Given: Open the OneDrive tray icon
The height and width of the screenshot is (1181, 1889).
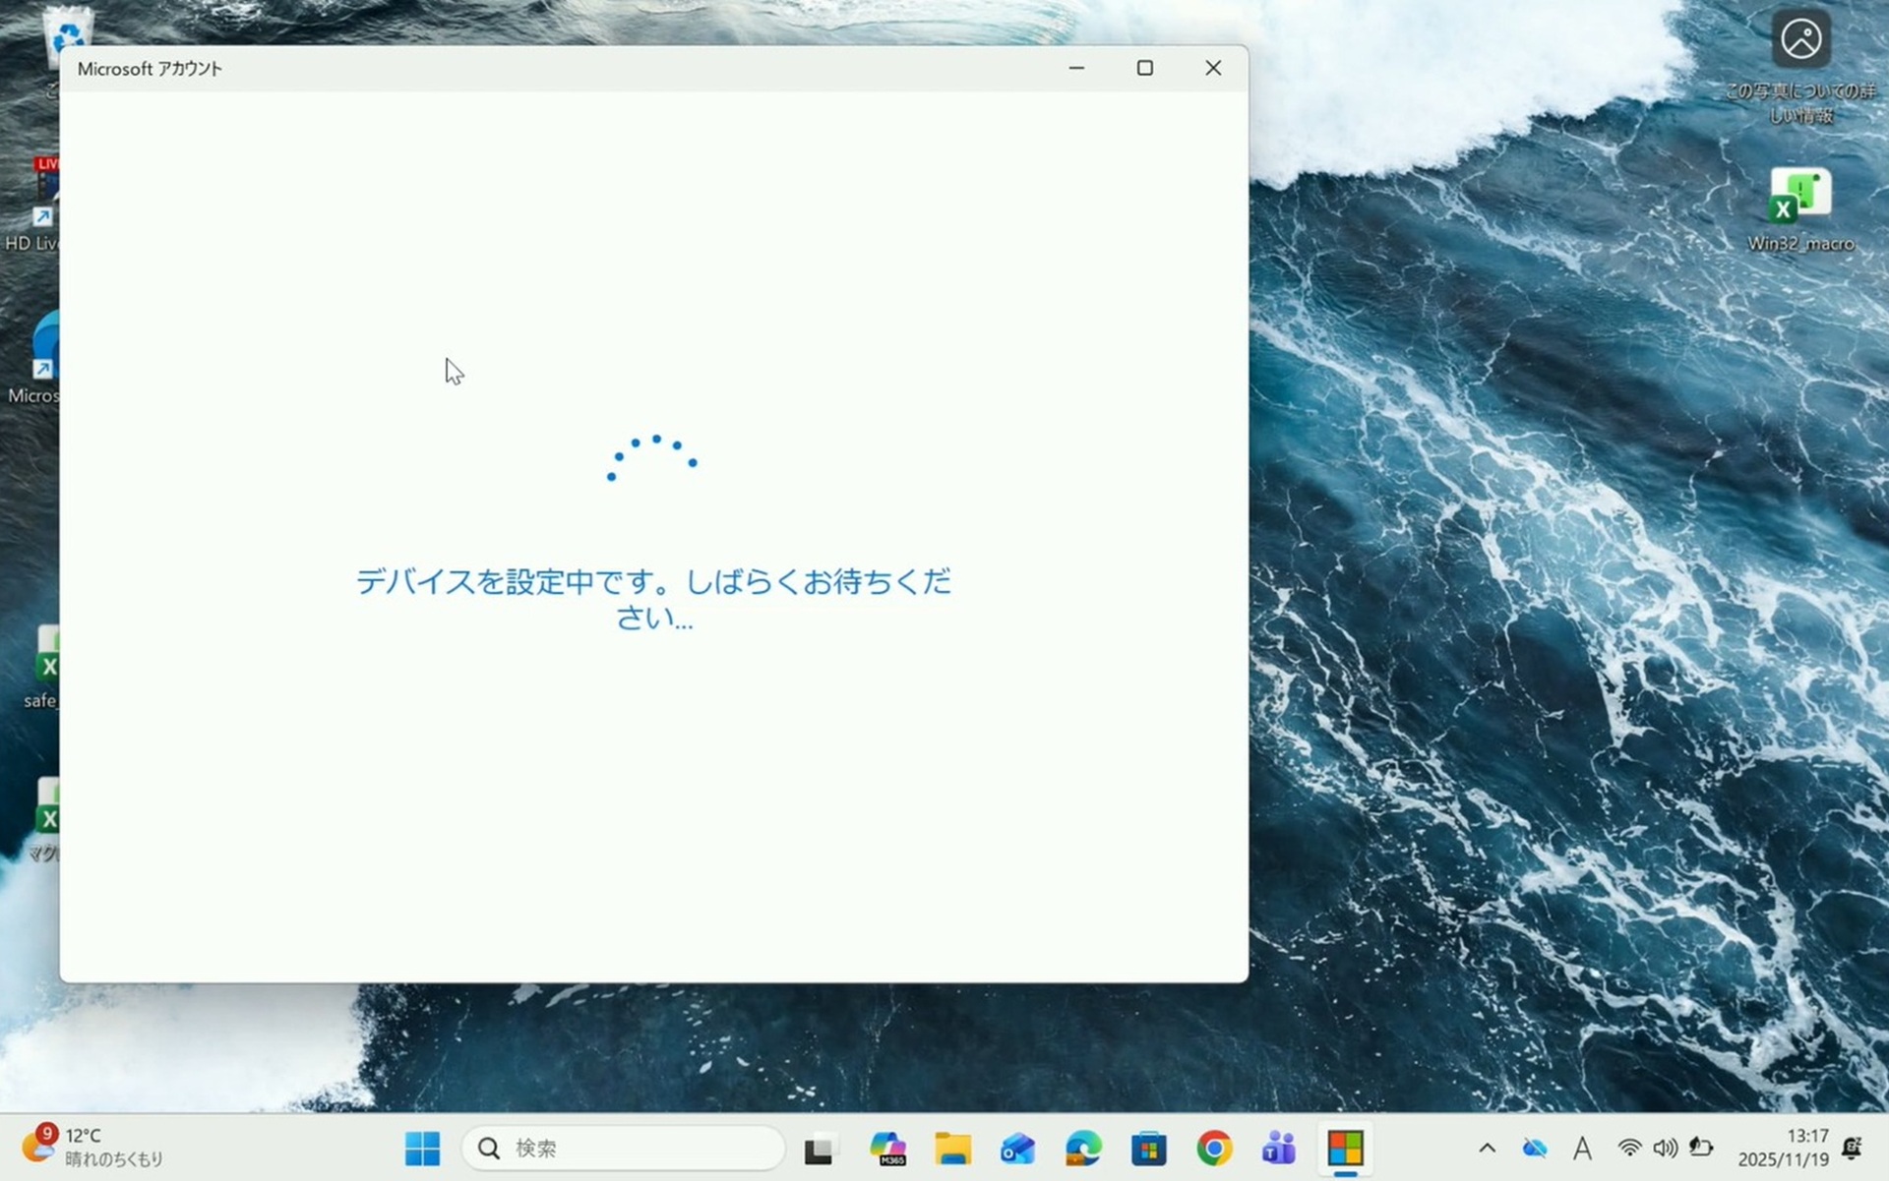Looking at the screenshot, I should pos(1534,1148).
